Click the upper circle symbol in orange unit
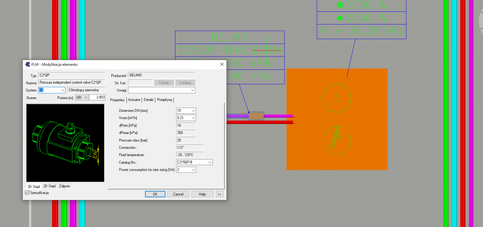Viewport: 483px width, 227px height. [337, 97]
